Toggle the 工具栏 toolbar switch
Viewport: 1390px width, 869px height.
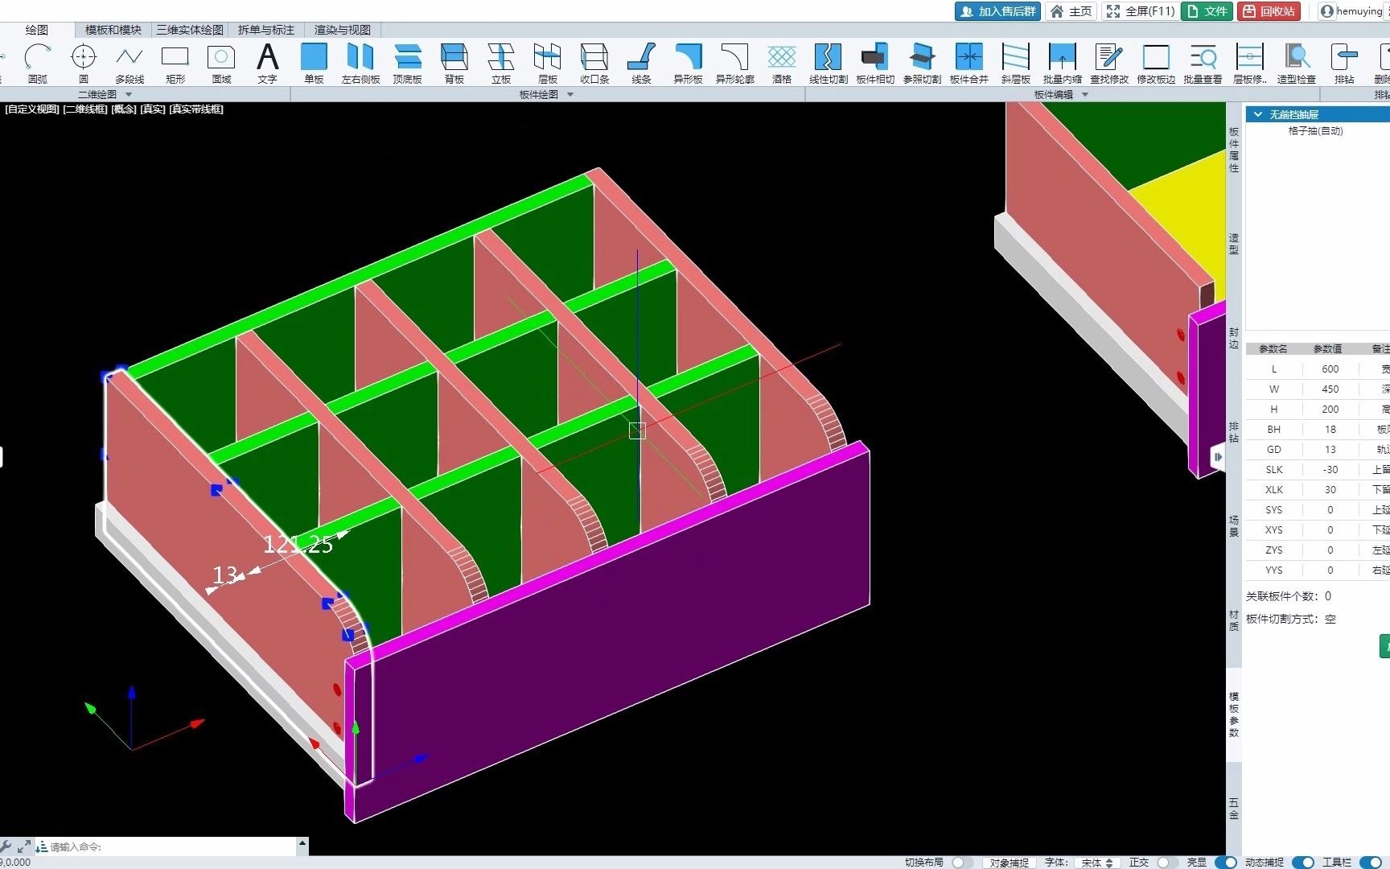coord(1371,862)
